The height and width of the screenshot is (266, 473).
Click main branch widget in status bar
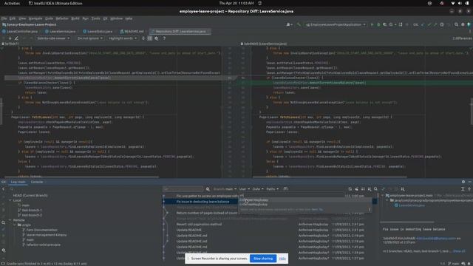coord(454,264)
